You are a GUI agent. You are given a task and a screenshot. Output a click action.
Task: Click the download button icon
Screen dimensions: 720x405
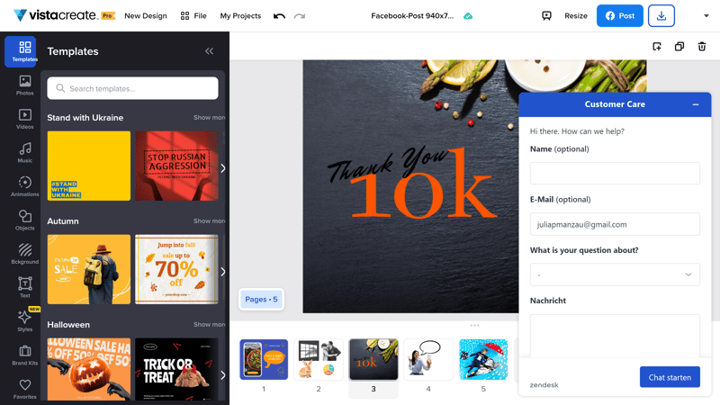point(661,16)
